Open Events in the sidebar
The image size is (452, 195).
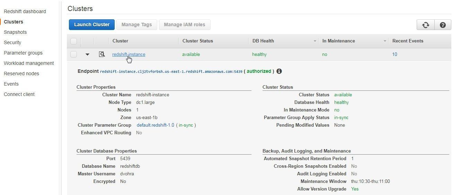(11, 84)
